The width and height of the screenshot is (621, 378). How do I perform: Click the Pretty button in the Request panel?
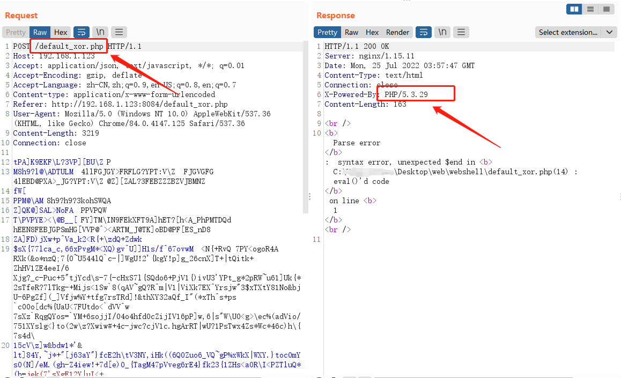[16, 32]
